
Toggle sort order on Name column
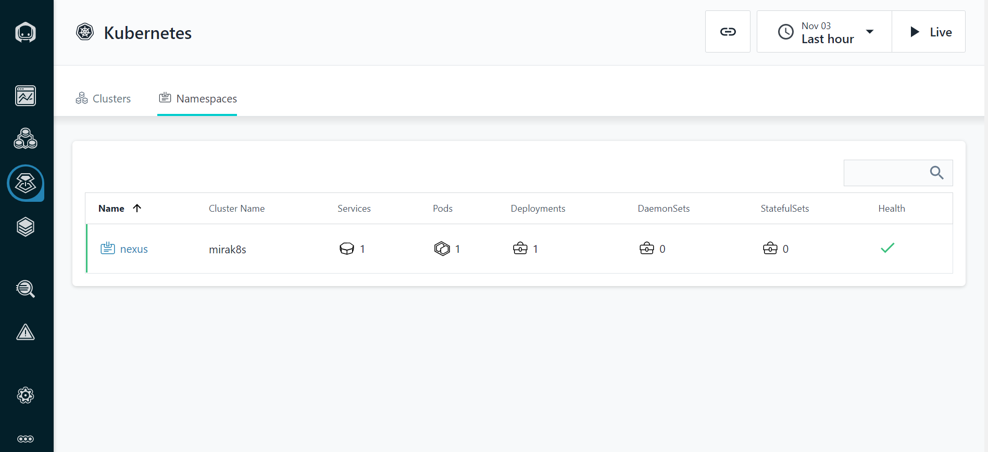click(x=119, y=209)
